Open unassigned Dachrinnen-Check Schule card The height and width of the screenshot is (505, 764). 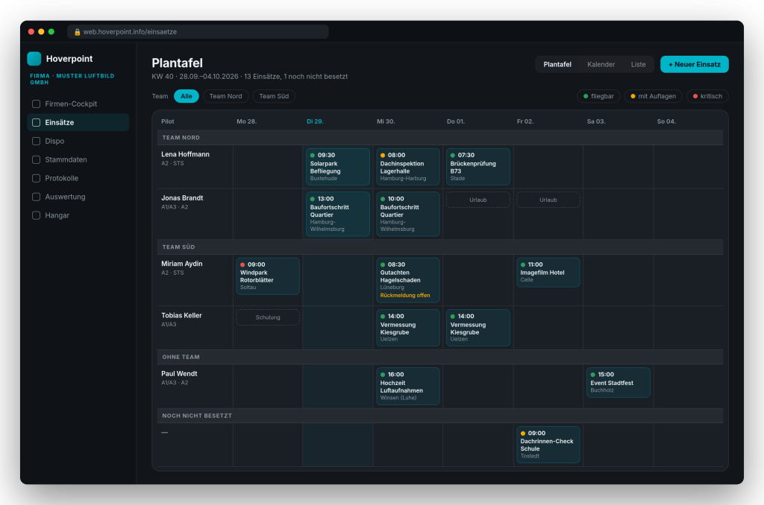(548, 445)
